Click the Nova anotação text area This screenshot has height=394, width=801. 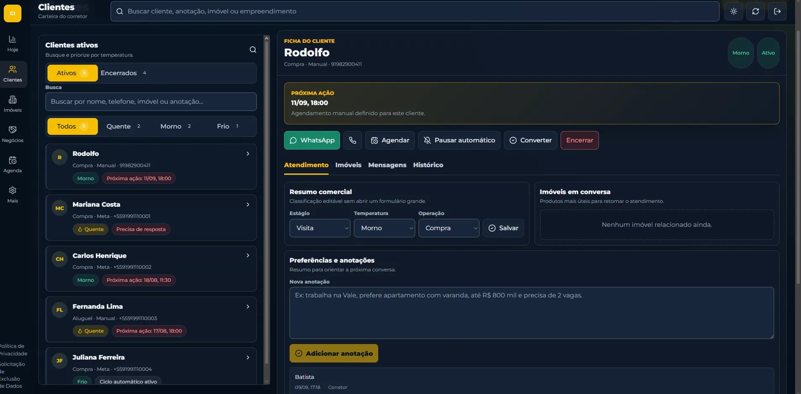532,313
